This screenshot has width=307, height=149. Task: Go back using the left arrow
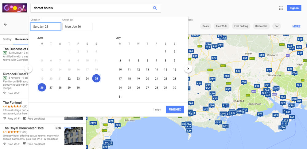(5, 24)
